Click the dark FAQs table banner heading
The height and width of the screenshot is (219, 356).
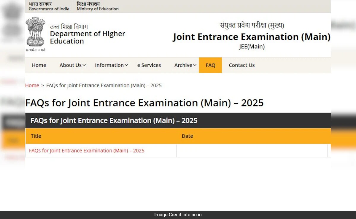point(114,120)
